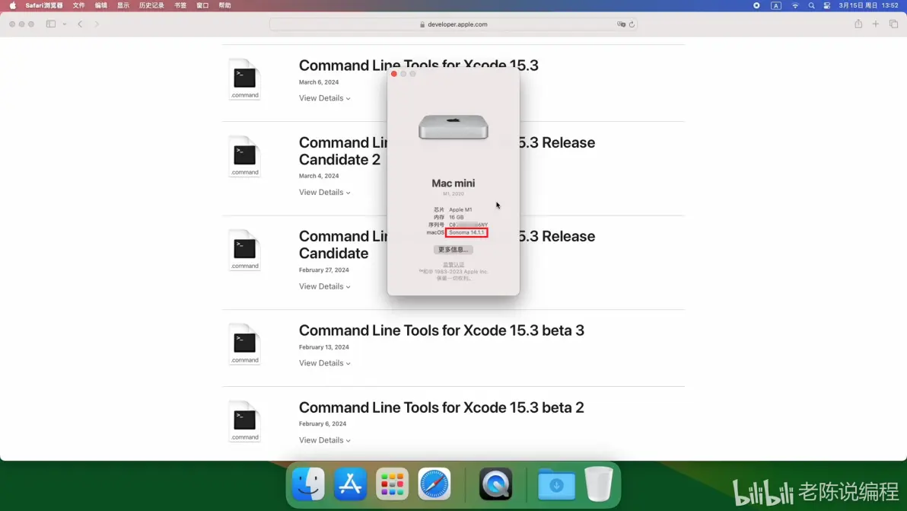Open Safari from the Dock

tap(434, 484)
